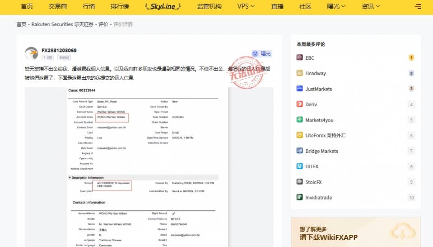The height and width of the screenshot is (247, 433).
Task: Open StoicFX broker entry
Action: [313, 182]
